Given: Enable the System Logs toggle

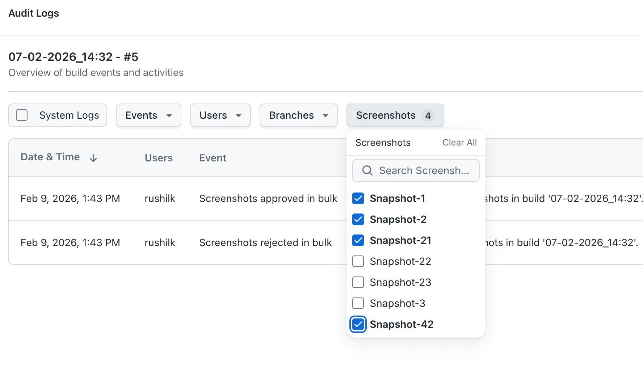Looking at the screenshot, I should point(22,115).
